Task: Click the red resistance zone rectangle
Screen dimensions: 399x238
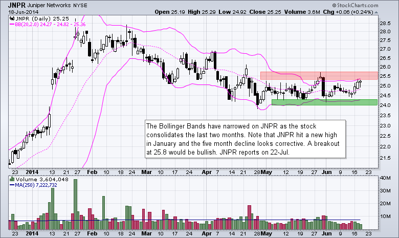Action: click(x=319, y=76)
